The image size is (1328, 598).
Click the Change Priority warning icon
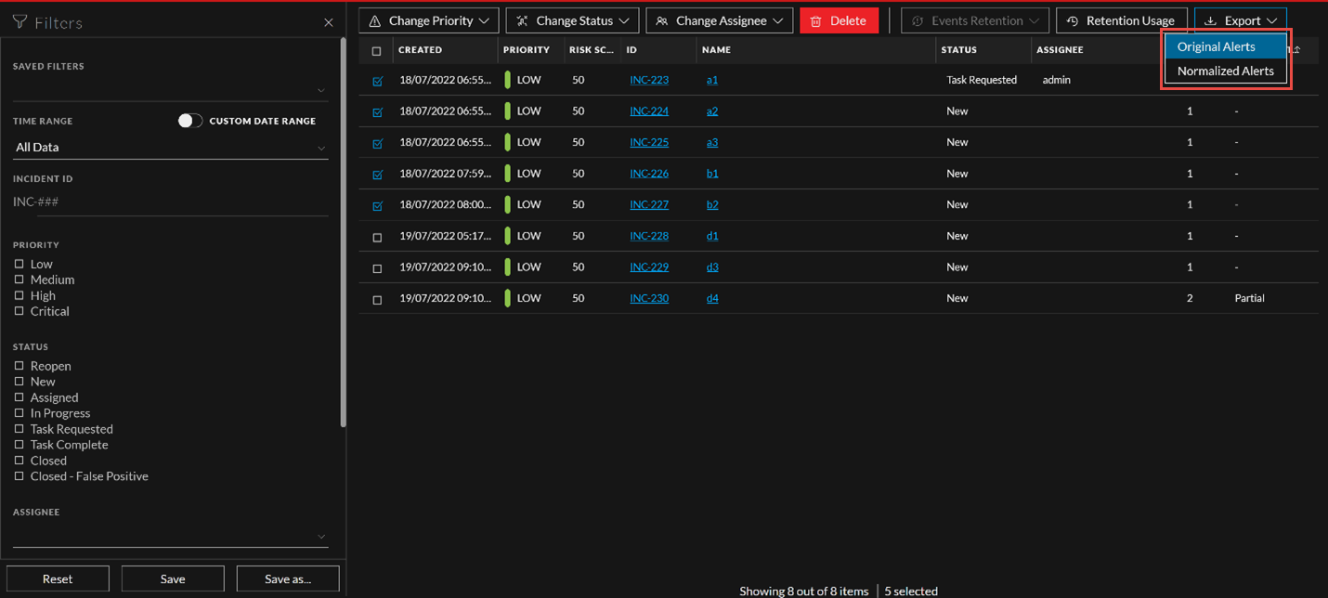[375, 20]
